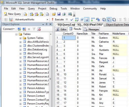Click the Object Explorer filter funnel icon
Screen dimensions: 129x107
click(34, 29)
